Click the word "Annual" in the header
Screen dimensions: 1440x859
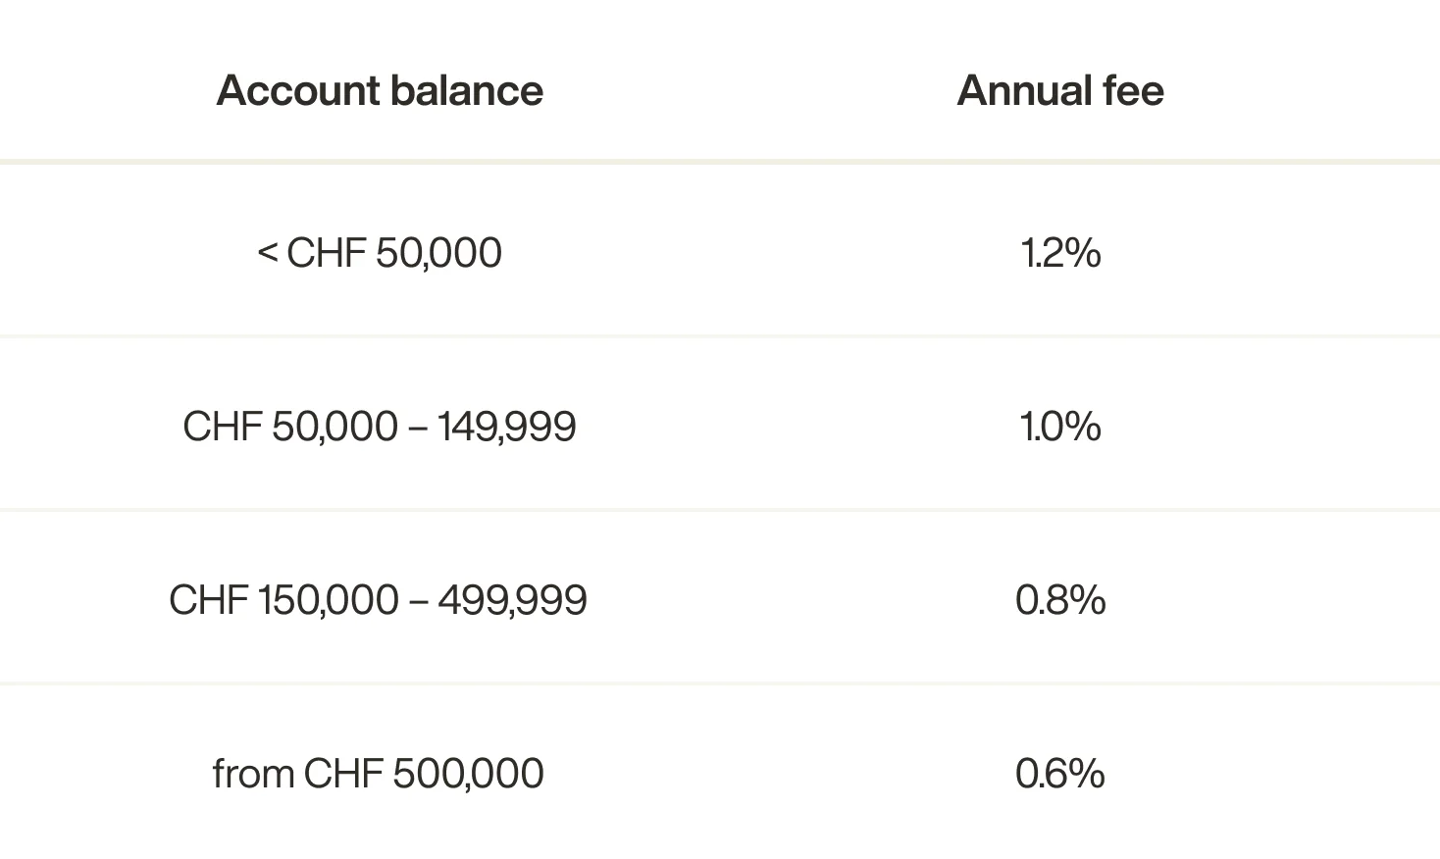[x=1024, y=90]
